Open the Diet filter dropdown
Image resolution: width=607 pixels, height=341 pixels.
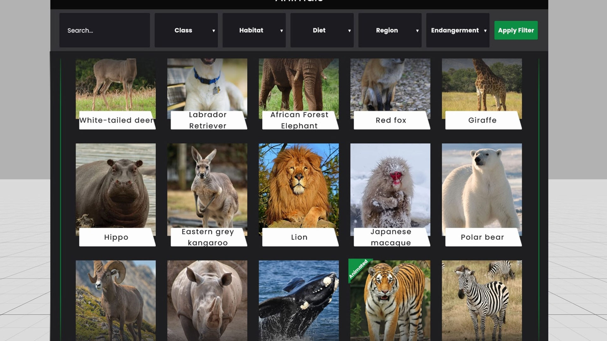click(322, 30)
